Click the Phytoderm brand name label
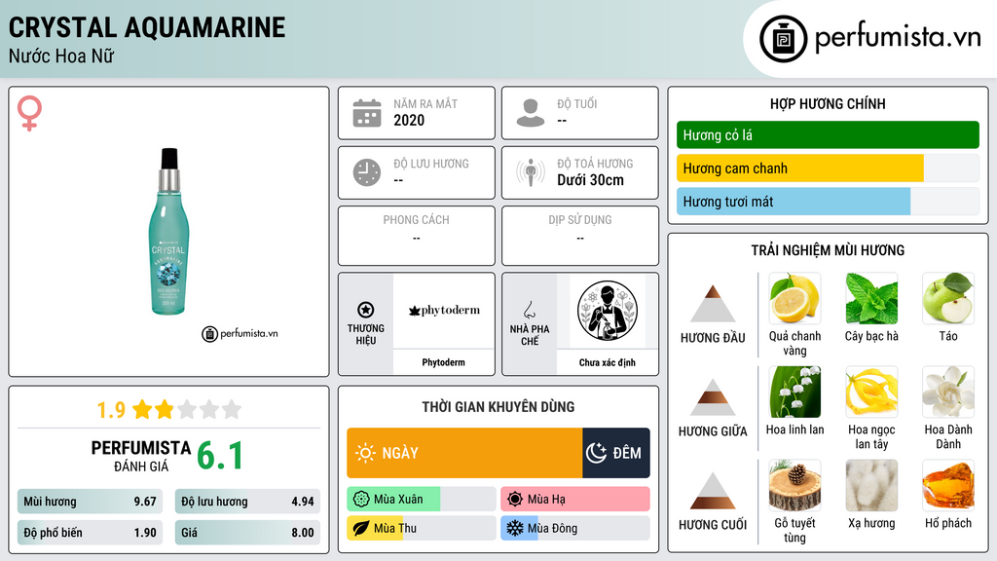Viewport: 997px width, 561px height. click(443, 362)
